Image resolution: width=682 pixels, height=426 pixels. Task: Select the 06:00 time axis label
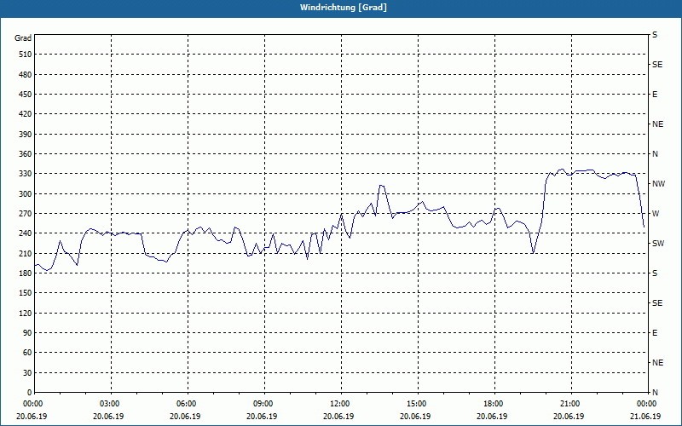(188, 404)
